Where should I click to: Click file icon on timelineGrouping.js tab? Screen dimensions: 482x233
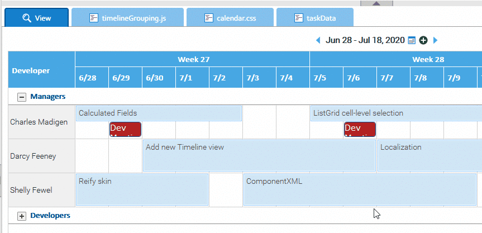pos(94,18)
